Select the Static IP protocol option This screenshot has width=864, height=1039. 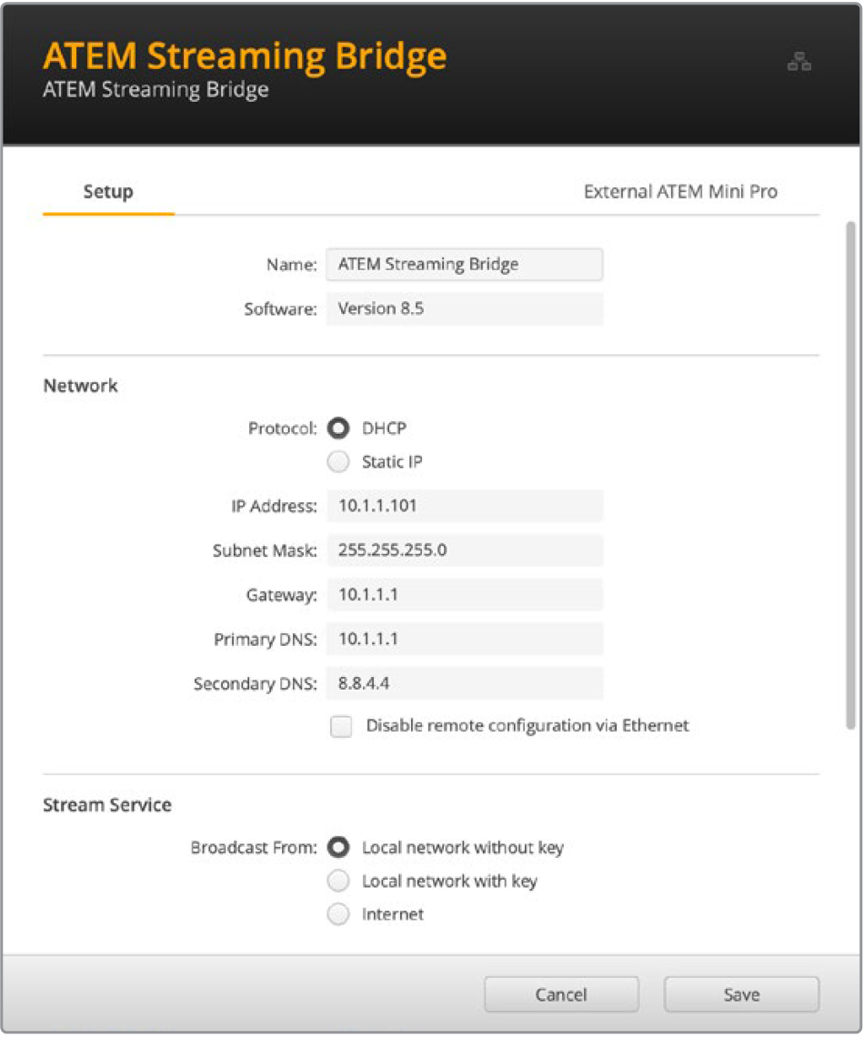(339, 462)
